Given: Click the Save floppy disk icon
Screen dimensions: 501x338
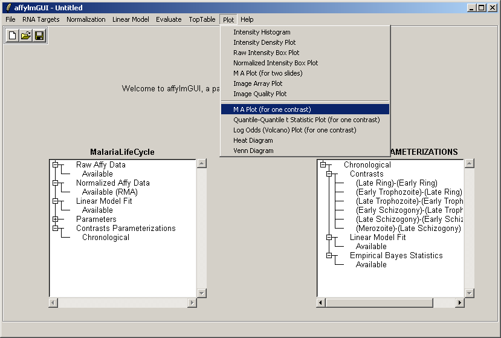Looking at the screenshot, I should point(39,36).
